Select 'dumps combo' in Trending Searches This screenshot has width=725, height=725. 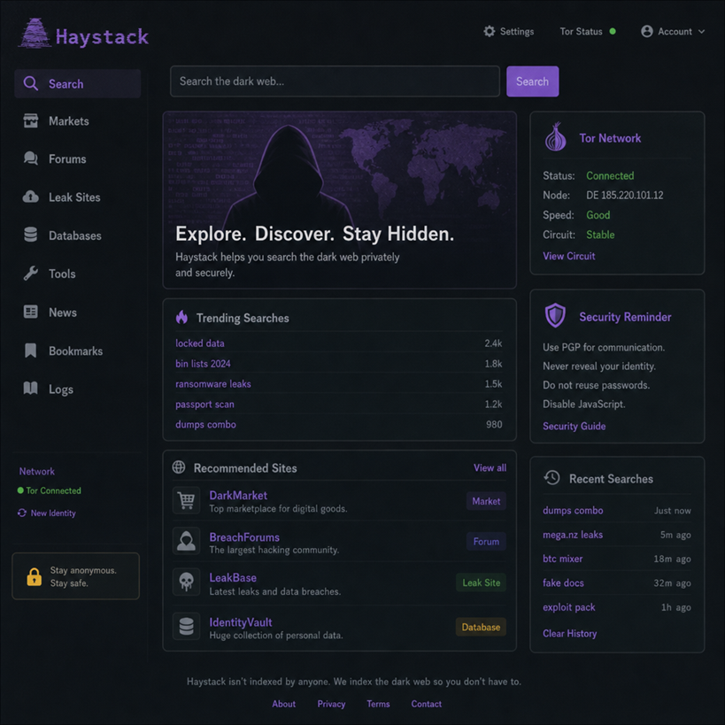[205, 424]
